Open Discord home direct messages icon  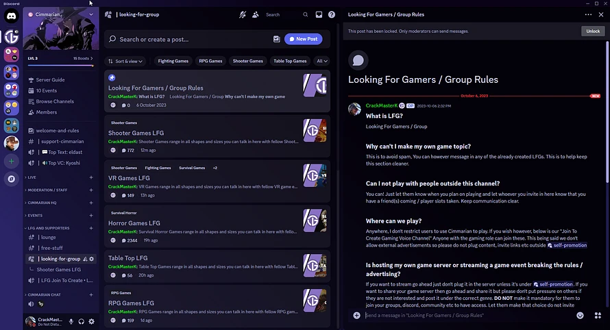[11, 16]
